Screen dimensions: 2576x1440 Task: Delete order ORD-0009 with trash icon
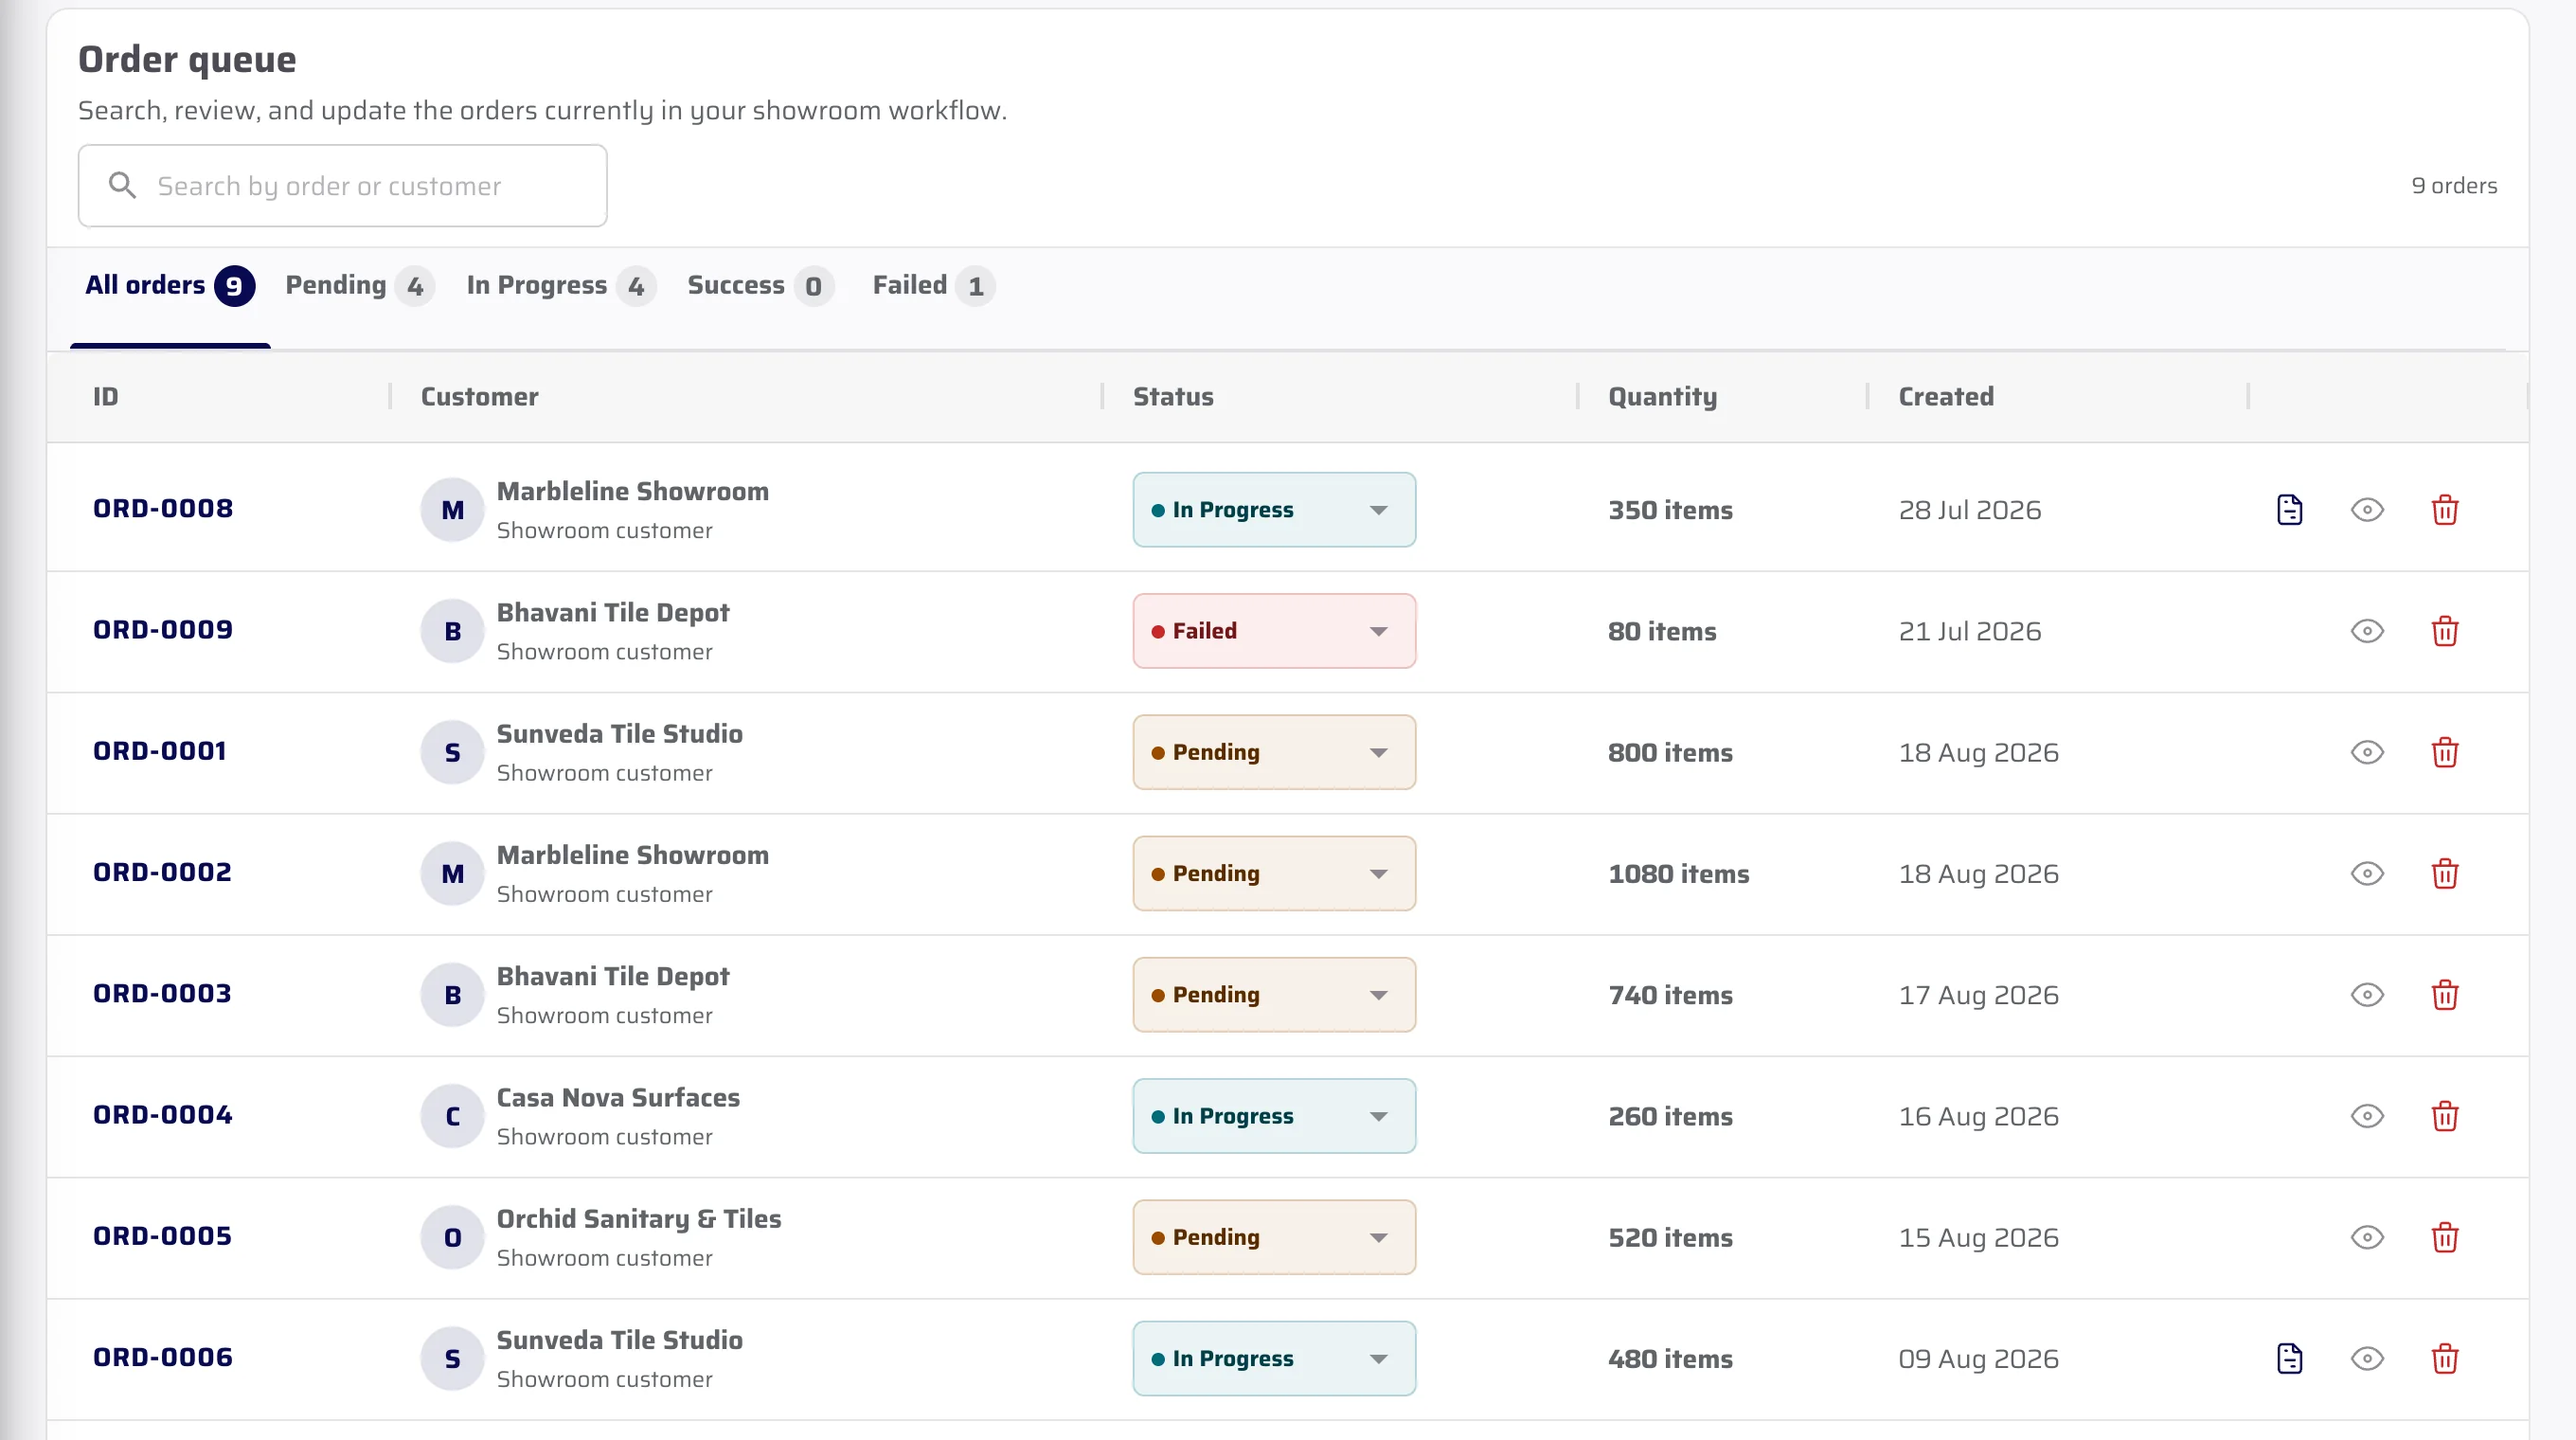coord(2445,631)
